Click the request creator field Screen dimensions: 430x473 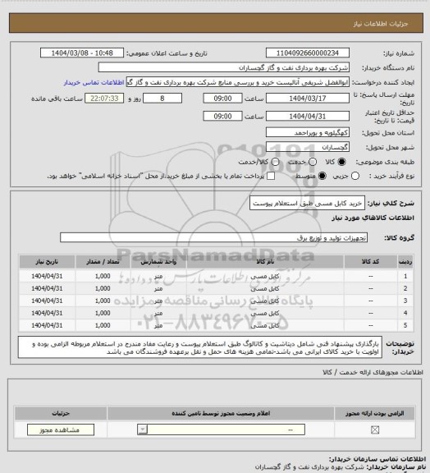[238, 82]
